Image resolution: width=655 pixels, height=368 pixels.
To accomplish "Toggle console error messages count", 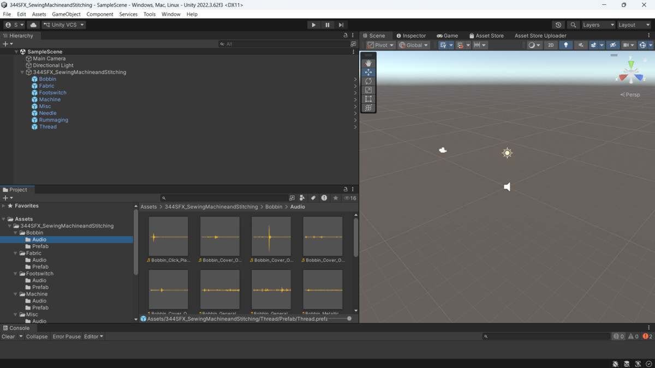I will point(647,336).
